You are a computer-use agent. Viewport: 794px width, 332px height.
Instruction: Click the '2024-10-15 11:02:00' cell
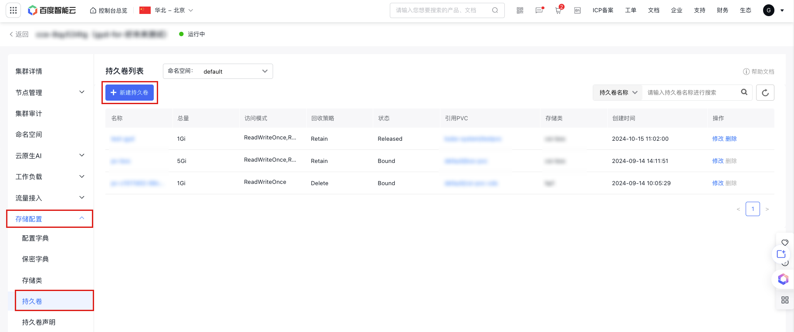point(640,139)
